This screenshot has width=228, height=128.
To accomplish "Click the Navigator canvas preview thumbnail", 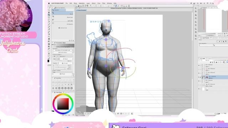I will (213, 20).
